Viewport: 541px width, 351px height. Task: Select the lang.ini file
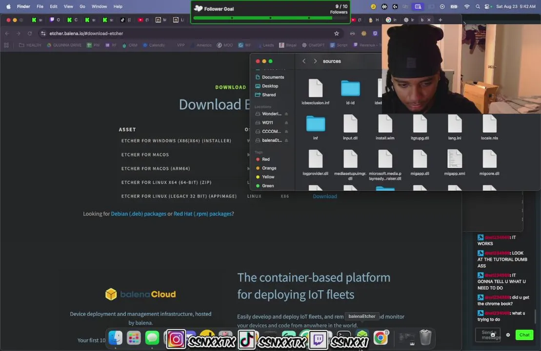click(454, 127)
